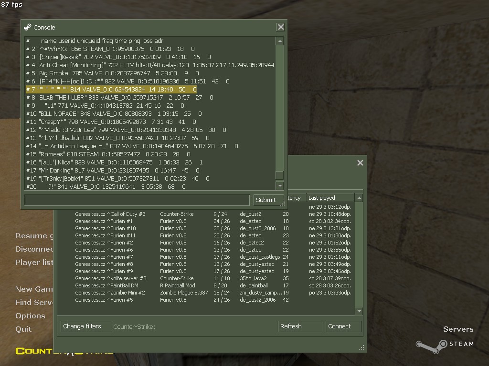The image size is (489, 366).
Task: Click the console resize grip corner
Action: pos(283,204)
